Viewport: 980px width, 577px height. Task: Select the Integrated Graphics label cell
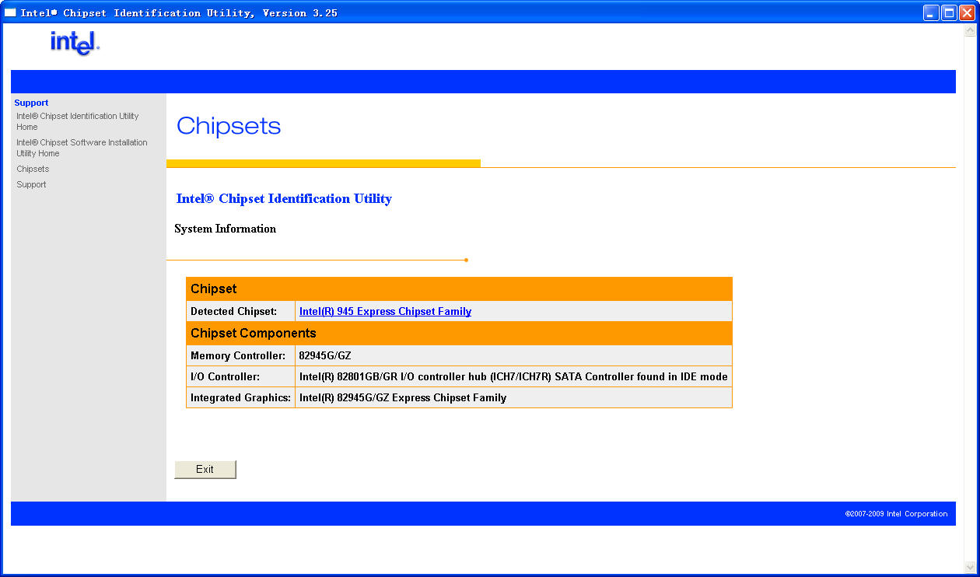[240, 397]
